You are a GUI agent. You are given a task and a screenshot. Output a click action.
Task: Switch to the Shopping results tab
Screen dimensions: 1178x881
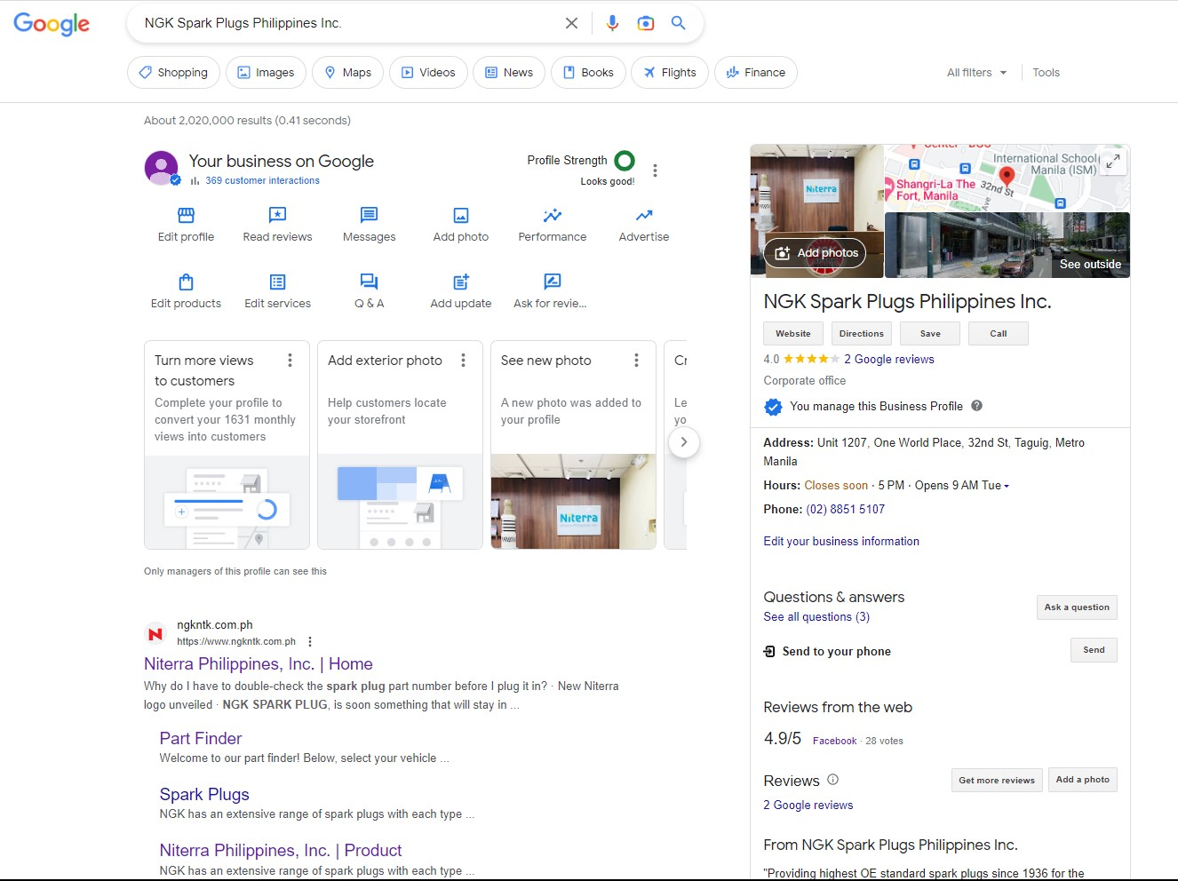[173, 73]
